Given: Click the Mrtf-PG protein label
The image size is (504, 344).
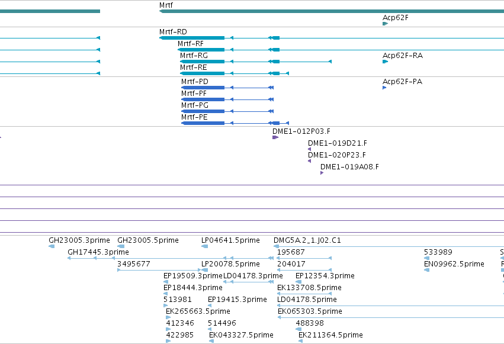Looking at the screenshot, I should pyautogui.click(x=194, y=105).
